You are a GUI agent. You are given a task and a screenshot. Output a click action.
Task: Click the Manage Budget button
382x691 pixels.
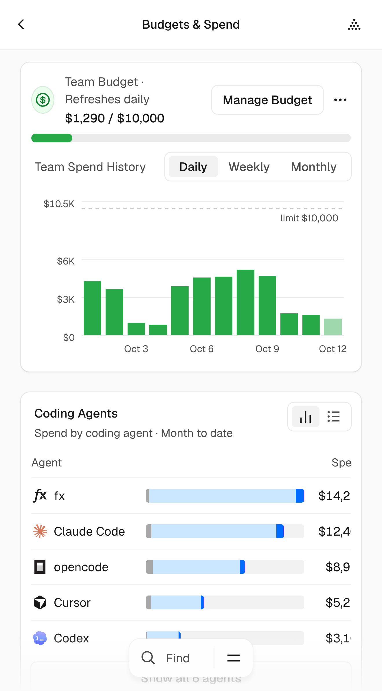pyautogui.click(x=267, y=100)
